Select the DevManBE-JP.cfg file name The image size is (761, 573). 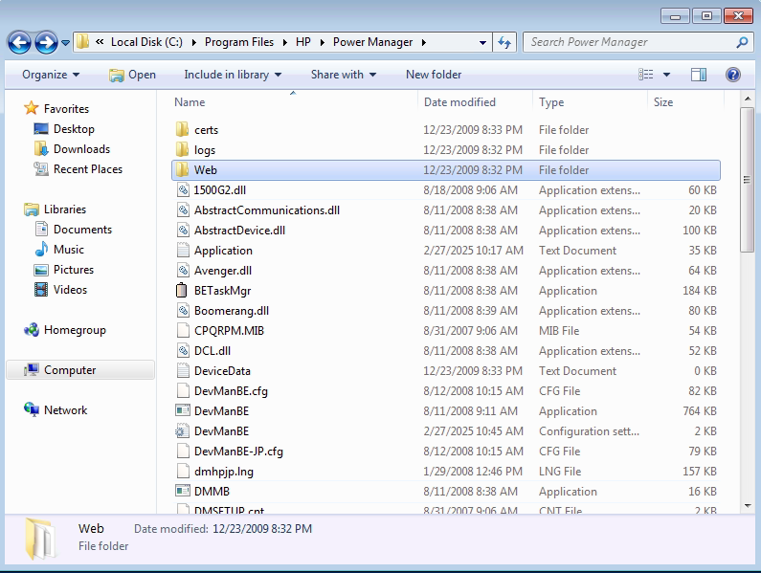[x=238, y=452]
